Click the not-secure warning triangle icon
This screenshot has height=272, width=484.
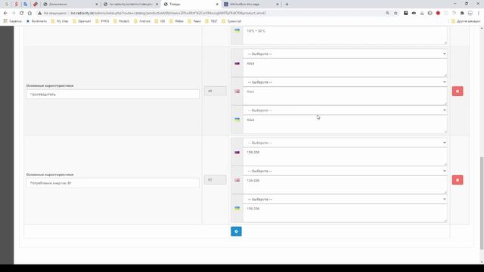point(39,14)
